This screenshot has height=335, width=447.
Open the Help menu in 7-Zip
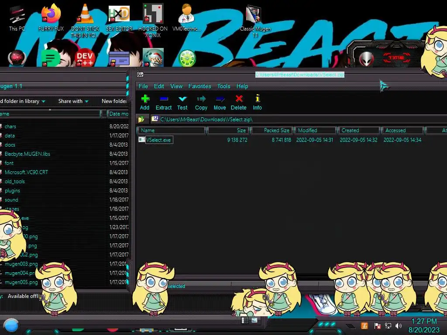(242, 86)
